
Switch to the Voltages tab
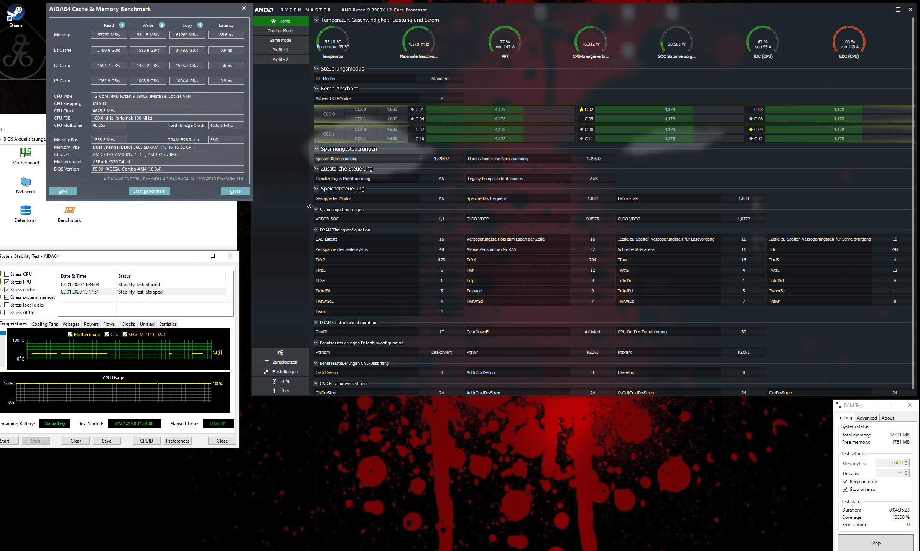(71, 324)
